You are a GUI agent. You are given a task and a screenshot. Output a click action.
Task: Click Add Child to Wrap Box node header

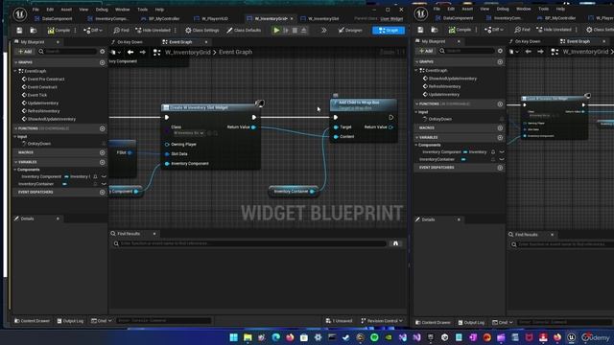click(363, 104)
